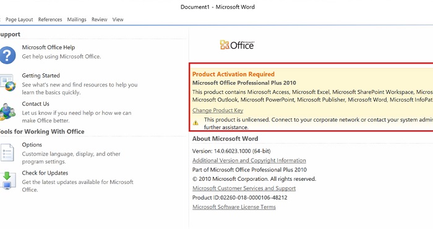Click 'Get help using Microsoft Office.' description
The image size is (433, 229).
coord(62,57)
